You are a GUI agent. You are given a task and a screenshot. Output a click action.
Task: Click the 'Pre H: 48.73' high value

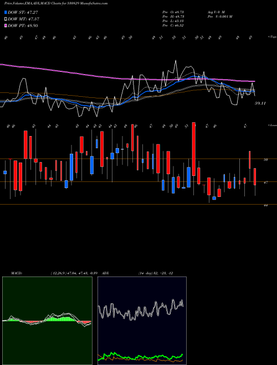tap(173, 17)
